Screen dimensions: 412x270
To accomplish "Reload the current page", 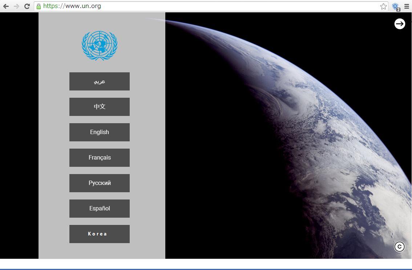I will (27, 6).
